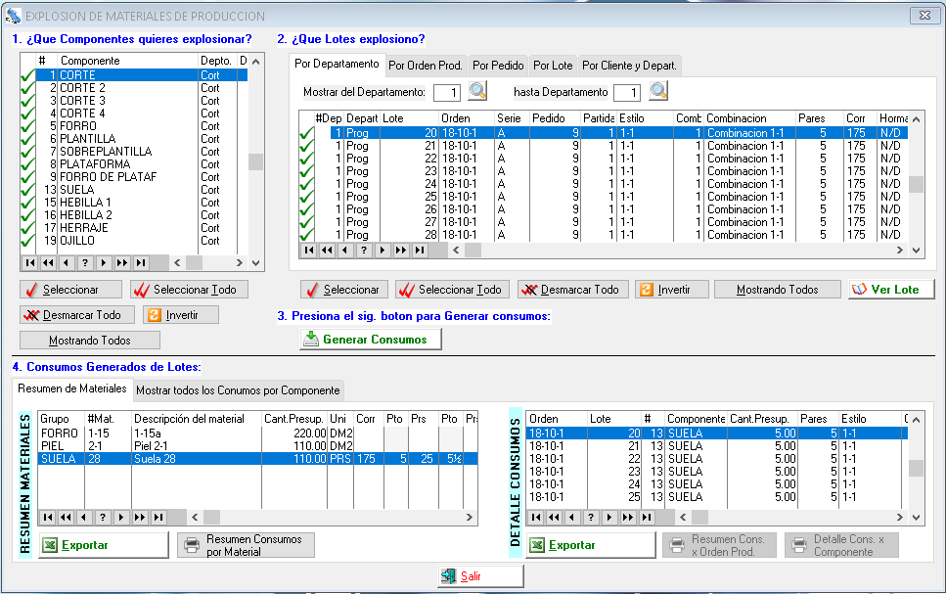Open Ver Lote for the selected lot
The width and height of the screenshot is (946, 594).
(890, 290)
